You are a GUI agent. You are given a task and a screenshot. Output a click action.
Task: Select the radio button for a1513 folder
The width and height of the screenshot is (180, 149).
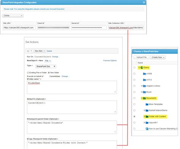[134, 80]
